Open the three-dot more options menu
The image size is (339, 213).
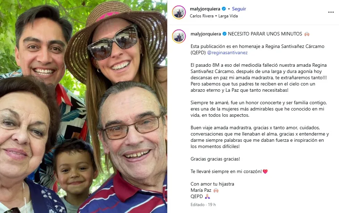331,12
